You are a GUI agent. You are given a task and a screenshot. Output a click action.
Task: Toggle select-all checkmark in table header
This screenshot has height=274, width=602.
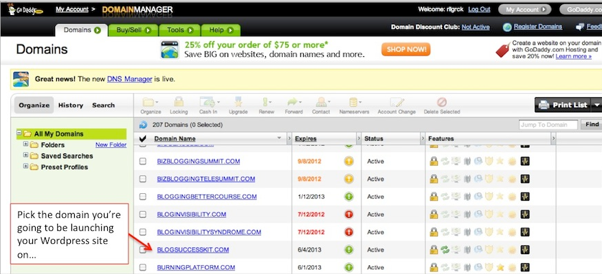(x=143, y=138)
